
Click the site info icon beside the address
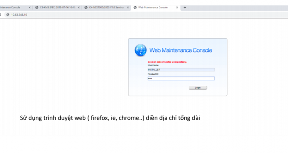point(7,15)
